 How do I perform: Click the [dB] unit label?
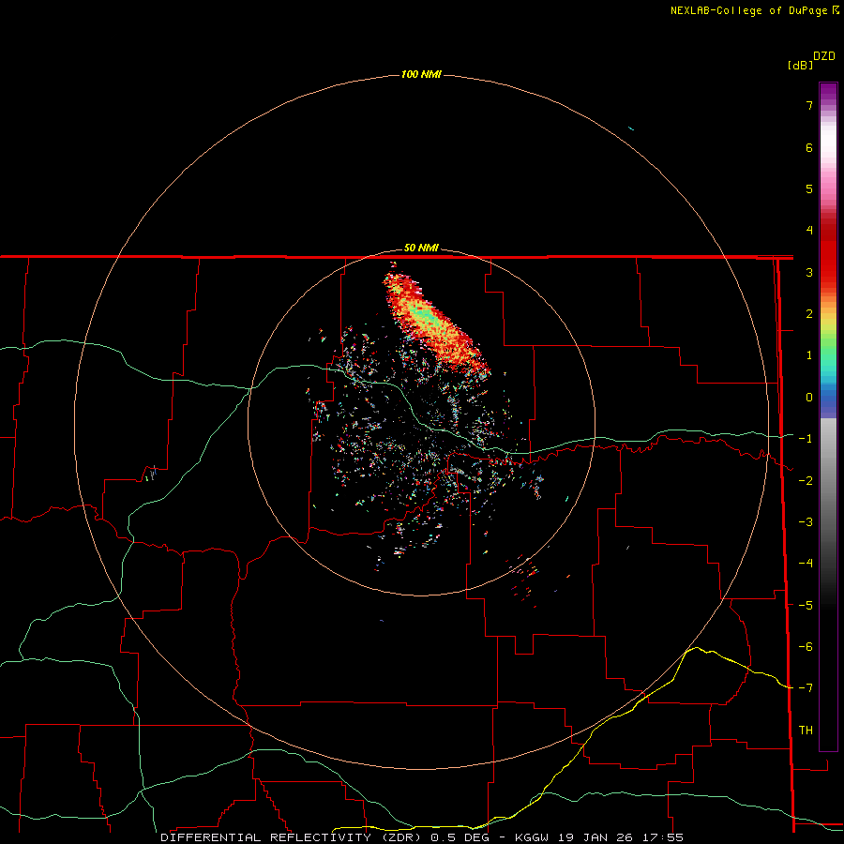(800, 66)
